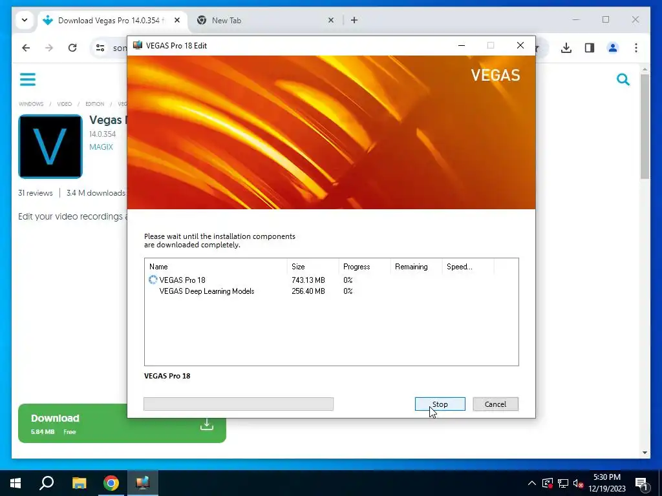This screenshot has width=662, height=496.
Task: Open a new Chrome tab
Action: (354, 20)
